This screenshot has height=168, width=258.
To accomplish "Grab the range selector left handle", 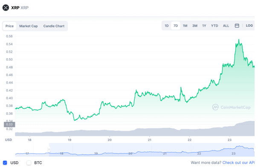I will point(49,149).
